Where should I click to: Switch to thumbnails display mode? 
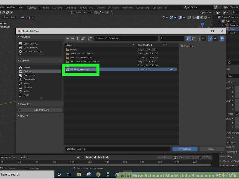pos(198,38)
